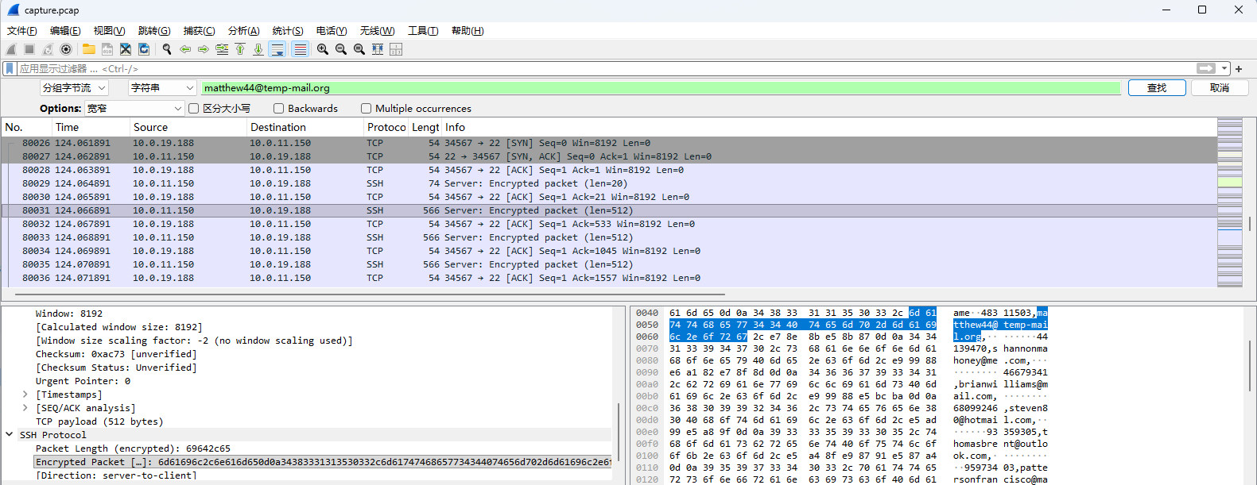
Task: Click the find packet magnifier icon
Action: click(167, 49)
